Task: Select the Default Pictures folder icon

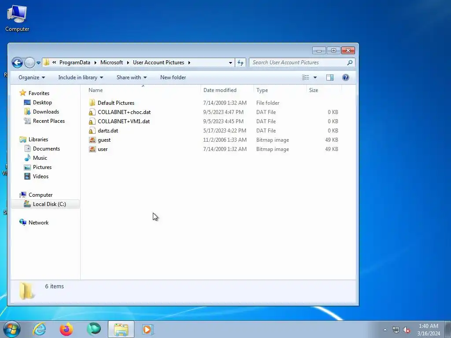Action: coord(92,103)
